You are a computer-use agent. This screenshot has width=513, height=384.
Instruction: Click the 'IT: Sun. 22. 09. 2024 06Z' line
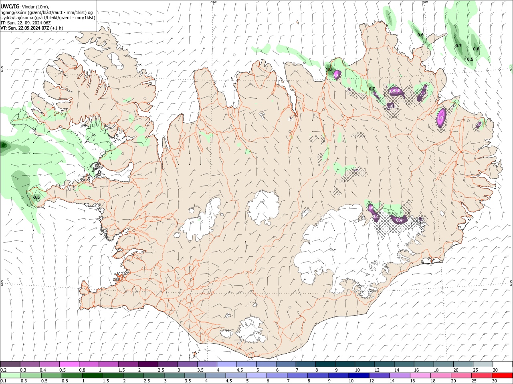[x=25, y=23]
